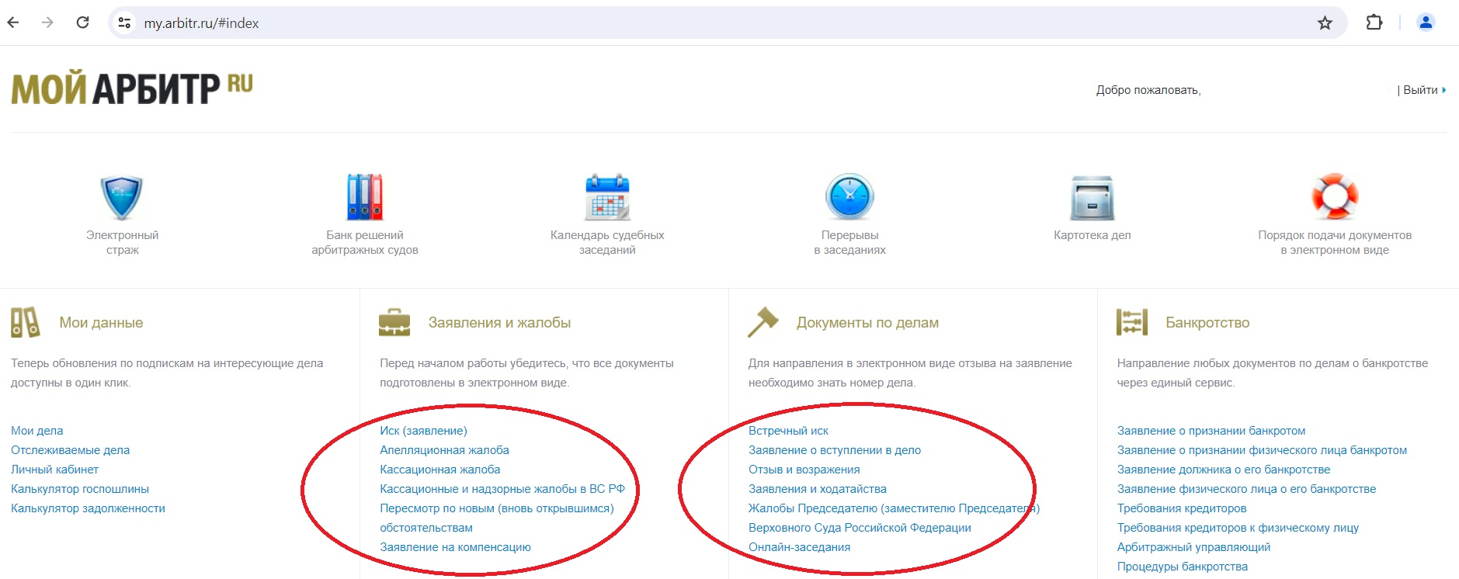Click the gavel icon beside Документы по делам
Viewport: 1459px width, 579px height.
coord(763,322)
